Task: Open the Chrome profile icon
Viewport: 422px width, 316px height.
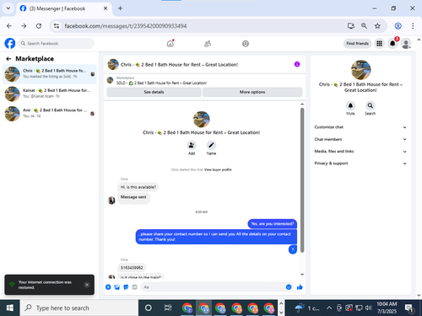Action: (398, 26)
